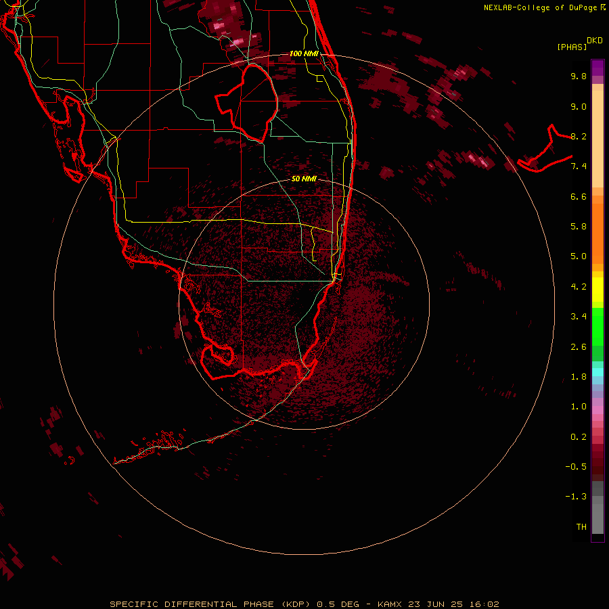Select the 9.0 legend value
Viewport: 609px width, 609px height.
(579, 106)
